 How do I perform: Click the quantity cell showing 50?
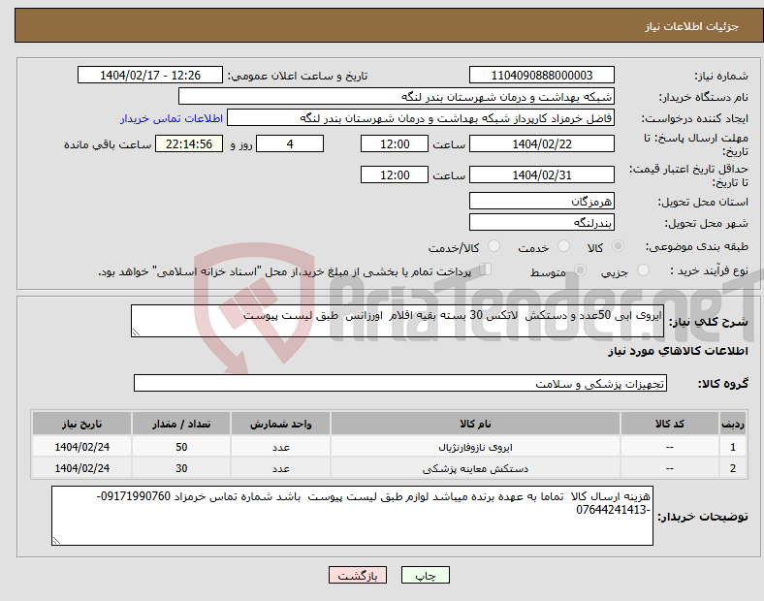pyautogui.click(x=181, y=447)
